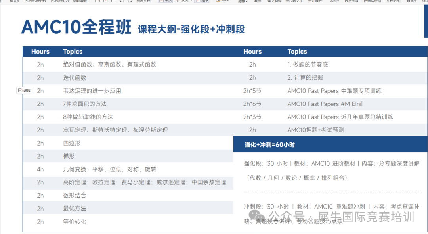
Task: Open the 擦除 dropdown
Action: click(243, 1)
